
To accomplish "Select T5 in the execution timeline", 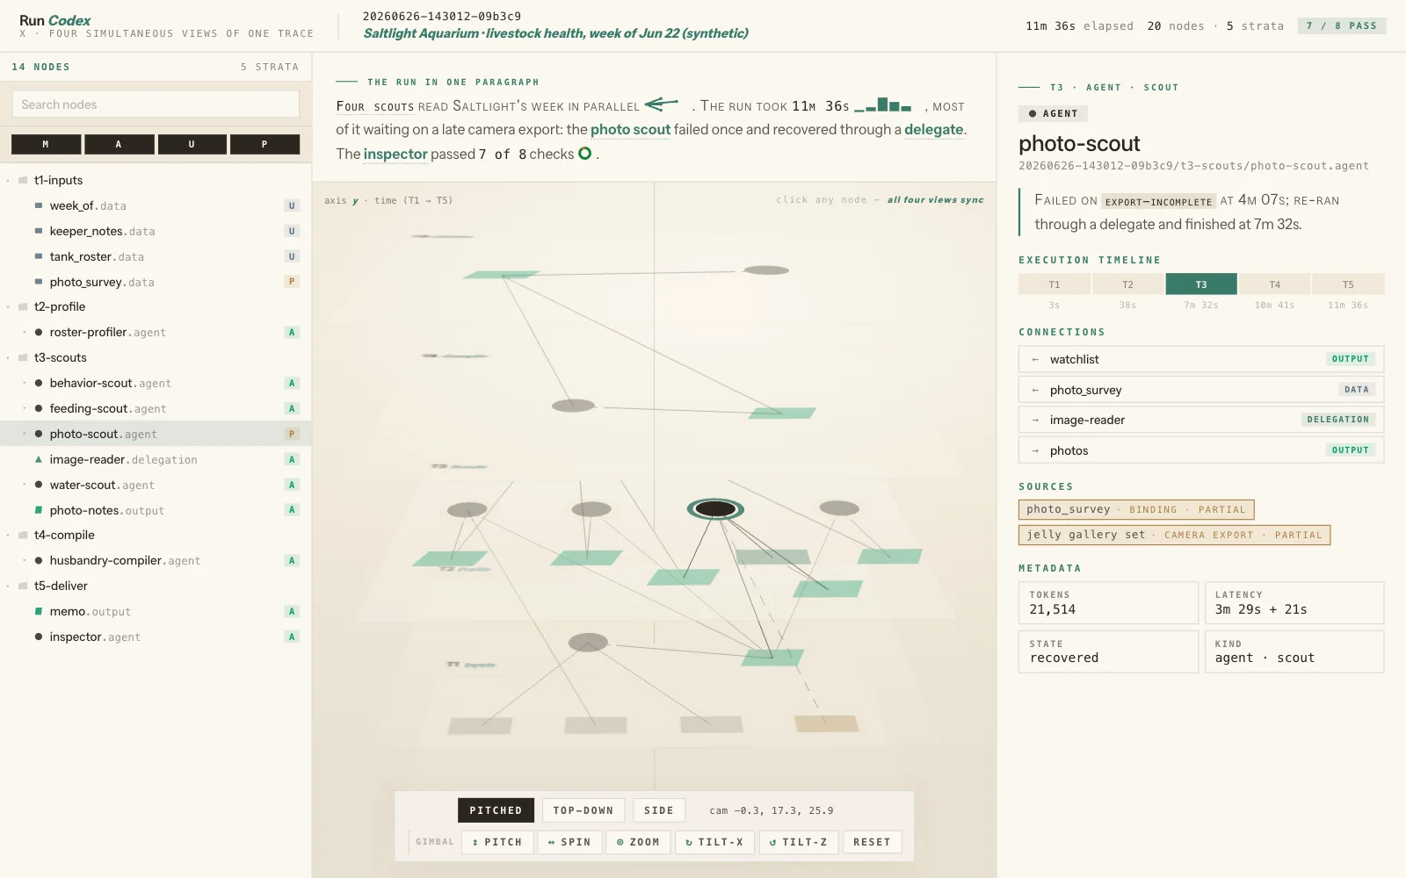I will (x=1348, y=284).
